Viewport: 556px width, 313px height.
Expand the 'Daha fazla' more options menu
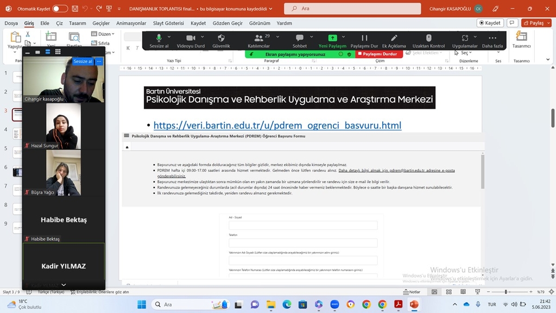[x=492, y=38]
